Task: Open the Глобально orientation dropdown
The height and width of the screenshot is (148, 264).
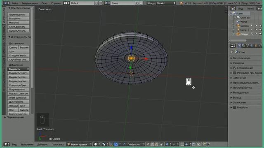Action: click(136, 144)
